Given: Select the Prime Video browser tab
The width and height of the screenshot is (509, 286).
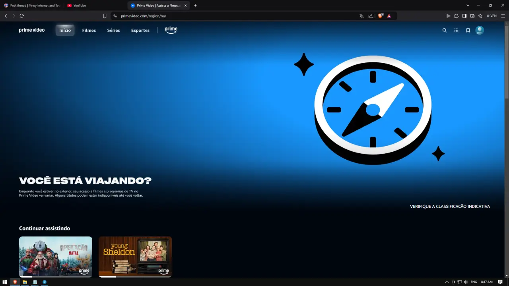Looking at the screenshot, I should click(159, 6).
